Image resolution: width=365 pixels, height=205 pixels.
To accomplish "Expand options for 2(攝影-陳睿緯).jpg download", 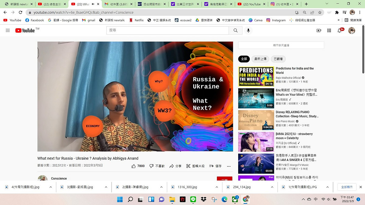I will point(162,187).
